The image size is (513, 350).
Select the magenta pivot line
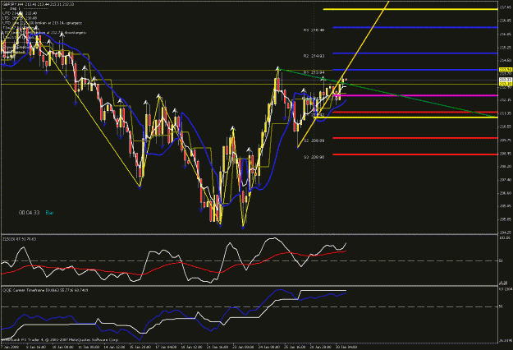415,95
